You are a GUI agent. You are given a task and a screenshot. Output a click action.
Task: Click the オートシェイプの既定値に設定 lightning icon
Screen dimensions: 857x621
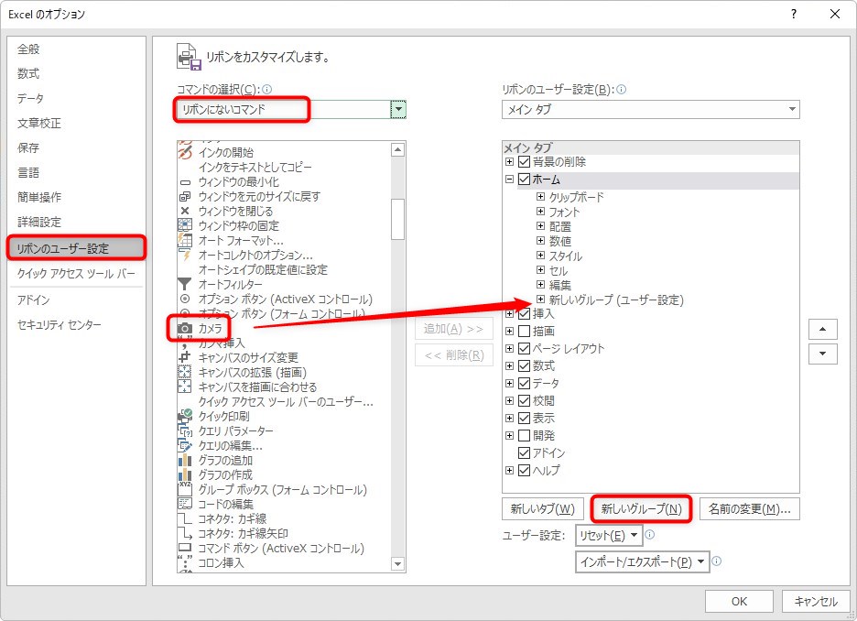[185, 269]
